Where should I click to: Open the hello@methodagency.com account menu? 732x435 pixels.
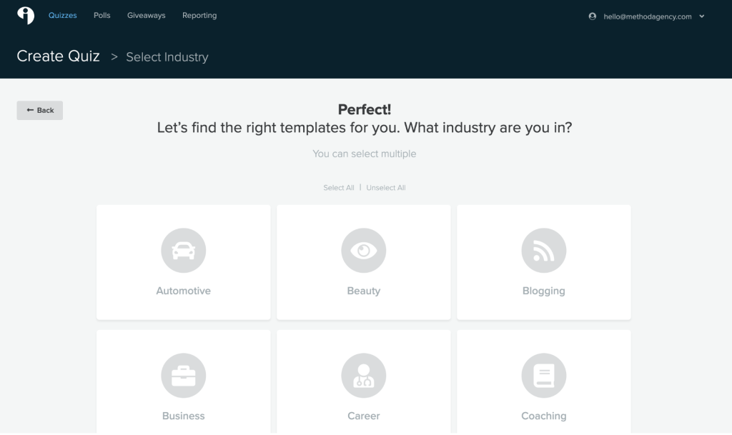[648, 16]
